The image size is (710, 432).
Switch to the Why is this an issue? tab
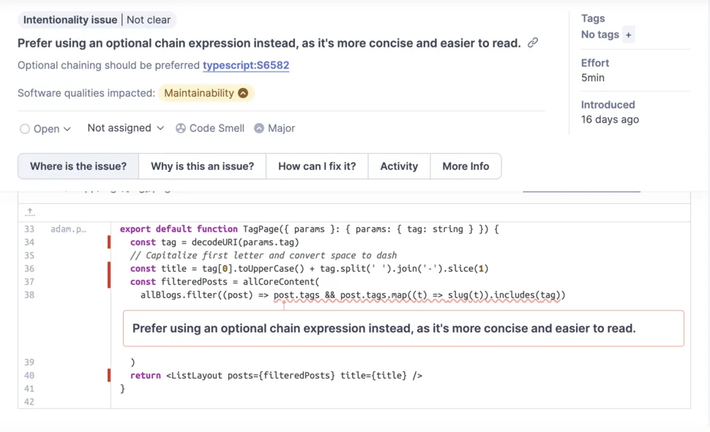tap(202, 166)
